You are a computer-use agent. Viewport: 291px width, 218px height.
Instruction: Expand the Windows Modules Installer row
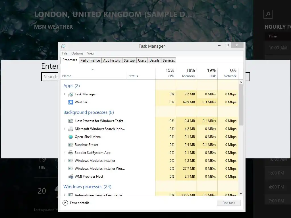65,161
